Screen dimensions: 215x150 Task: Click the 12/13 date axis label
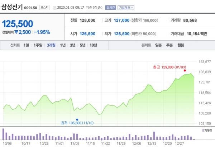coord(152,144)
